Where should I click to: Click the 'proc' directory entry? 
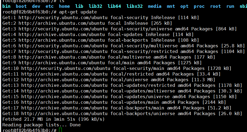pos(199,6)
